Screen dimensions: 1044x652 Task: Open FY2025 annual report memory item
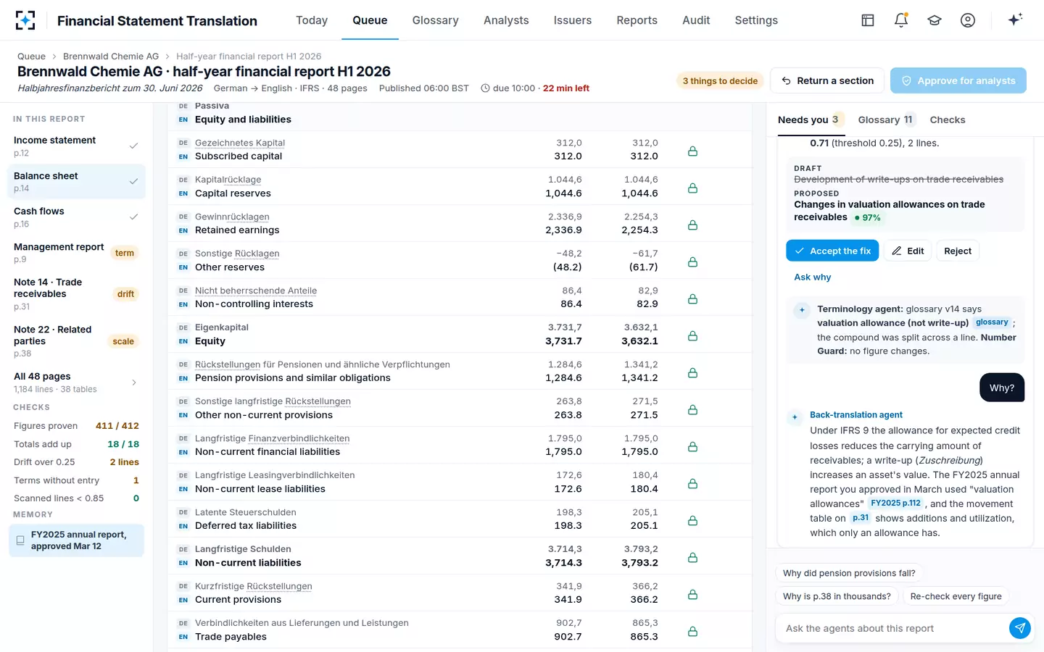coord(76,540)
